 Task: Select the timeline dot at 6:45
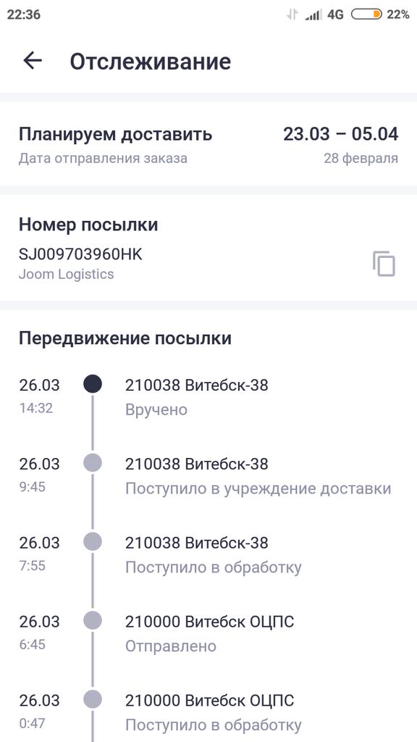(x=93, y=620)
